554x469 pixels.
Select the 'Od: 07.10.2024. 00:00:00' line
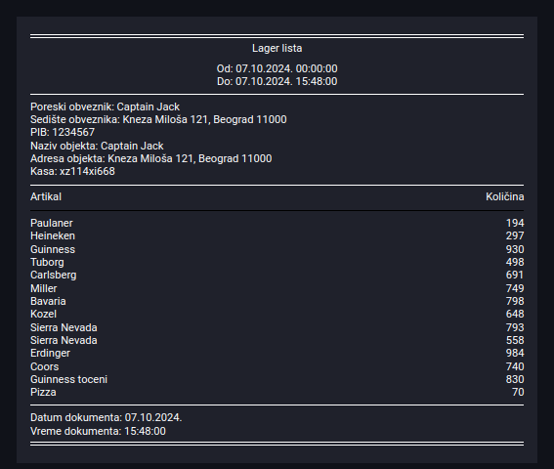click(x=277, y=68)
